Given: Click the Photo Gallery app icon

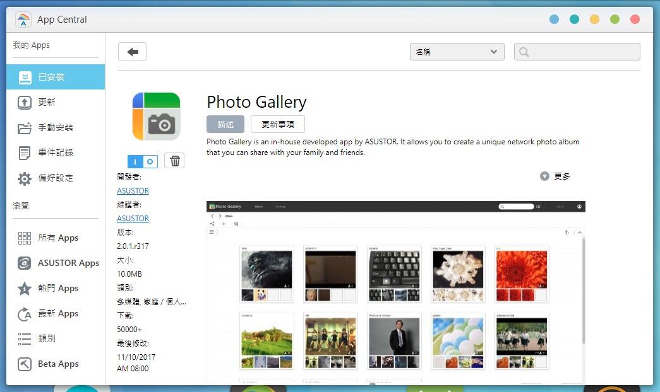Looking at the screenshot, I should point(156,117).
